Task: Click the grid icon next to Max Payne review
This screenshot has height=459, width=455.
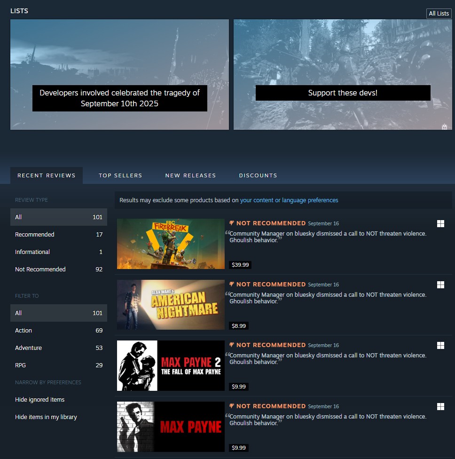Action: [x=440, y=406]
